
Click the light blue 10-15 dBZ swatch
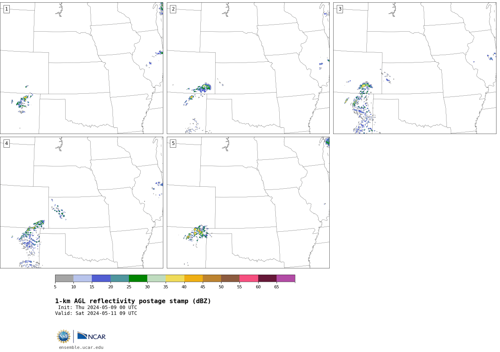click(x=82, y=279)
